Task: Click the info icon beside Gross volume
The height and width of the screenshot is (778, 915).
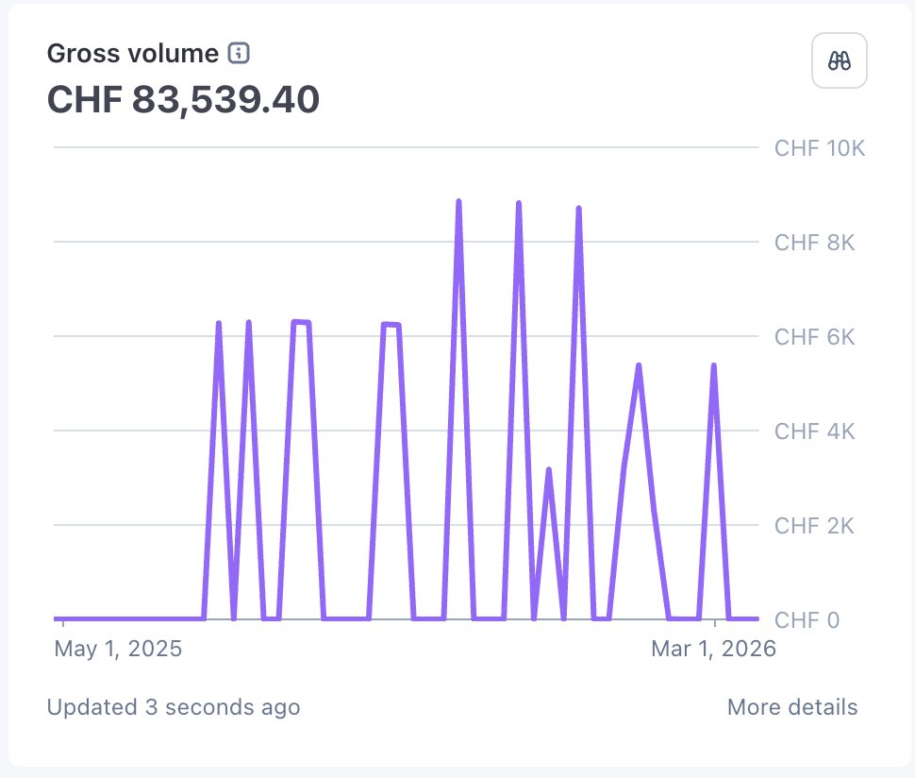Action: (239, 53)
